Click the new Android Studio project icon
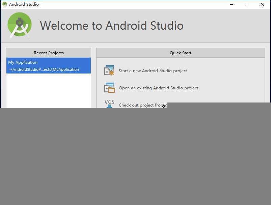Screen dimensions: 271x205 point(109,70)
